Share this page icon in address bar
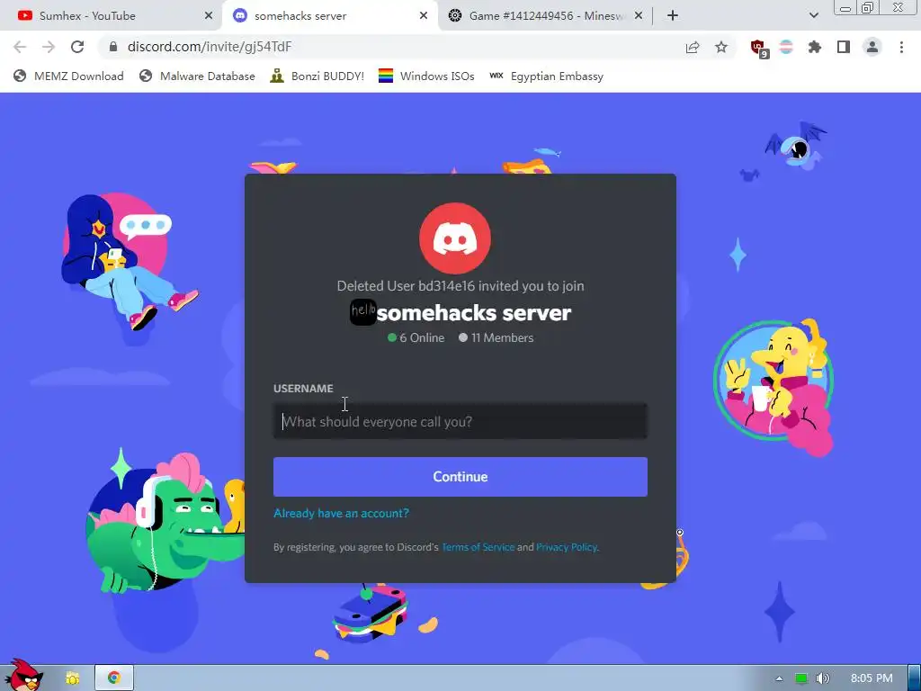 tap(693, 47)
